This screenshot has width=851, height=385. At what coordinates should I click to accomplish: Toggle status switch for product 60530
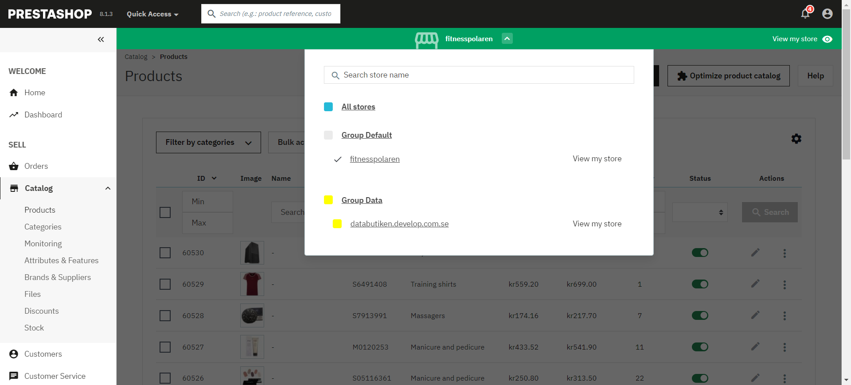tap(700, 253)
